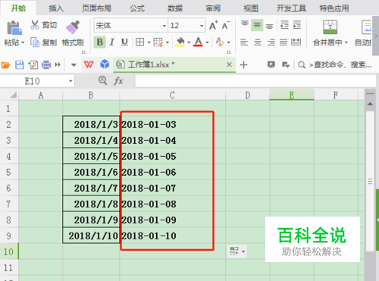Click the table style format icon
The height and width of the screenshot is (281, 379).
coord(158,42)
